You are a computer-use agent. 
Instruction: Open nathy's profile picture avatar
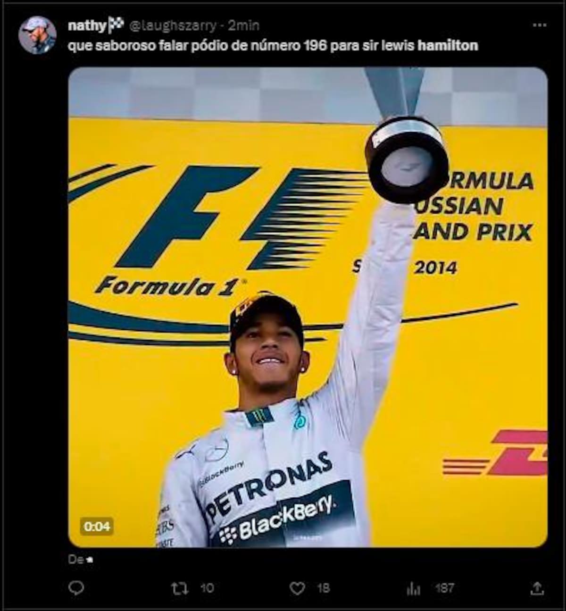coord(37,35)
